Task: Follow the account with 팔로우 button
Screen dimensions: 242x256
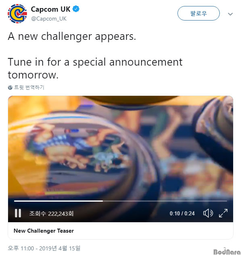Action: [x=198, y=13]
